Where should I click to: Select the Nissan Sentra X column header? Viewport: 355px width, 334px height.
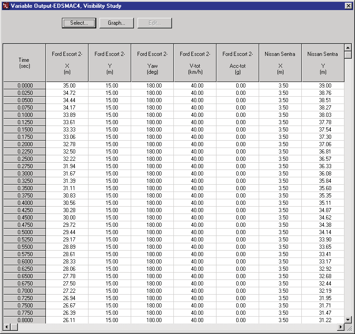coord(280,63)
